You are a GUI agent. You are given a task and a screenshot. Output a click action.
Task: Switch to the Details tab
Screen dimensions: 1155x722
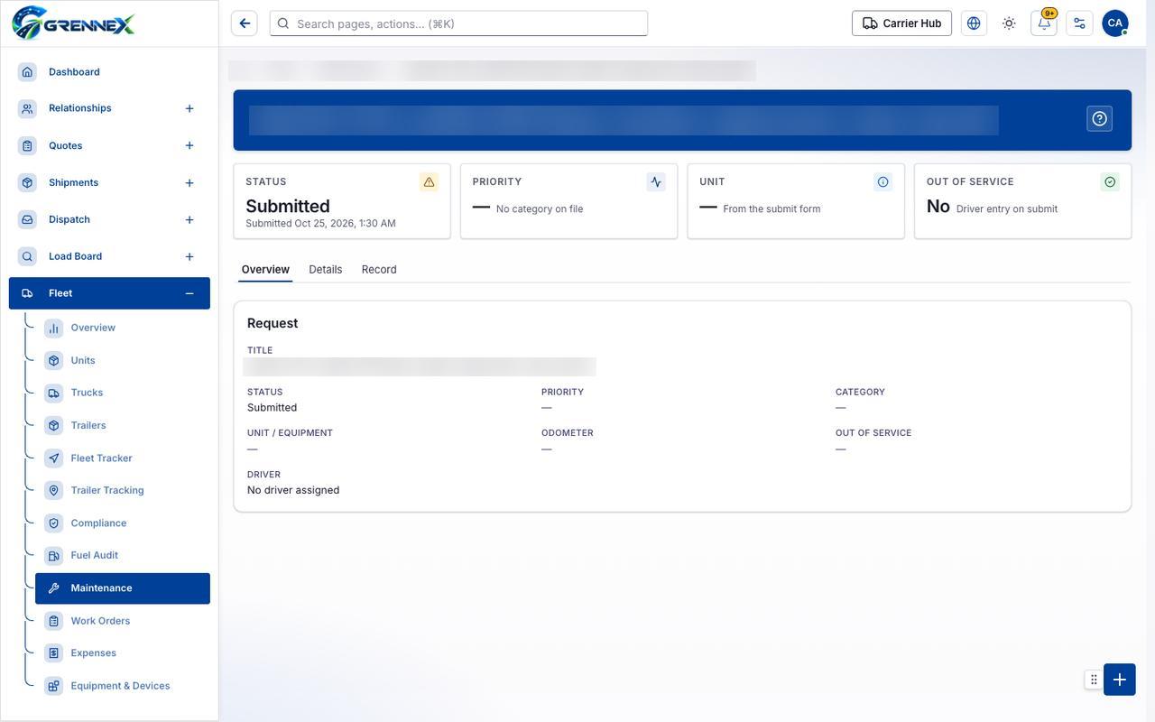(x=325, y=269)
